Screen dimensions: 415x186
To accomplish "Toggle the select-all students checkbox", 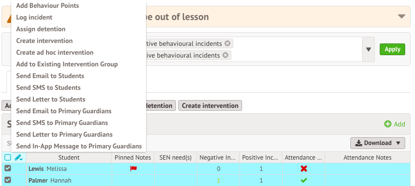I will [x=8, y=158].
